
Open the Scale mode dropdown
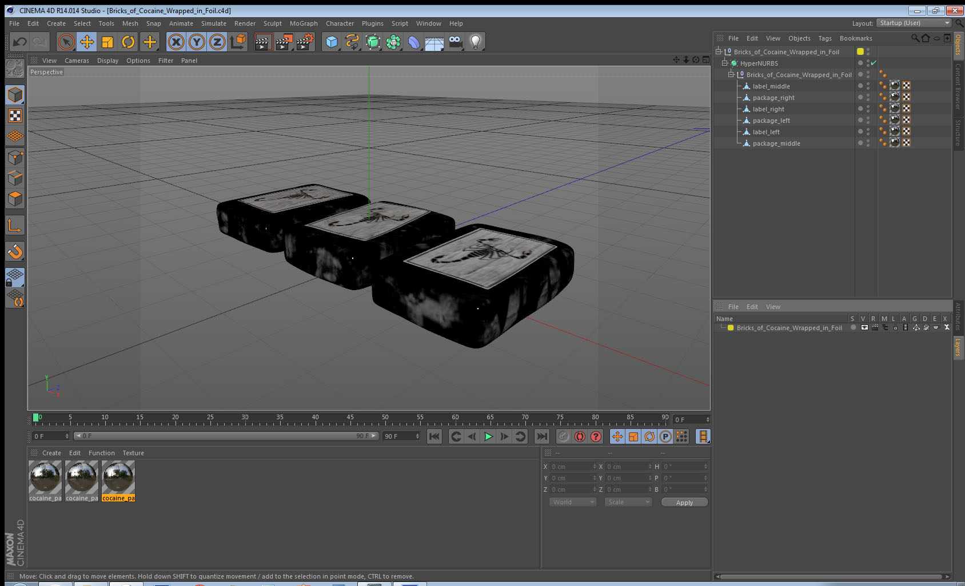[x=628, y=502]
